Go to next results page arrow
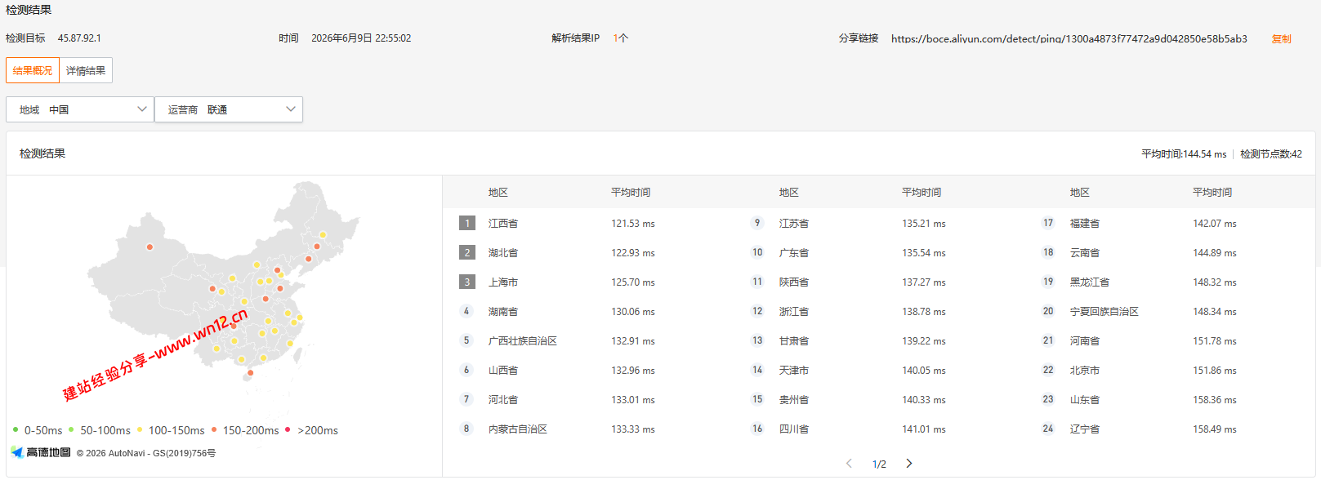 point(909,464)
